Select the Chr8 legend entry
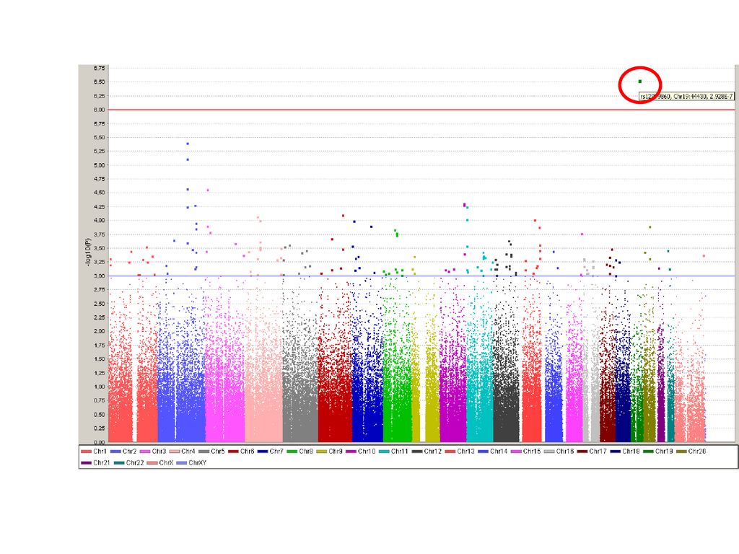This screenshot has height=554, width=739. point(299,452)
